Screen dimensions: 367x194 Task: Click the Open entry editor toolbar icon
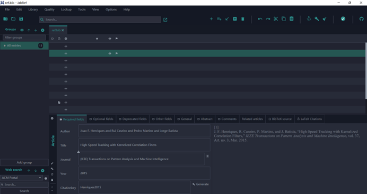point(235,19)
